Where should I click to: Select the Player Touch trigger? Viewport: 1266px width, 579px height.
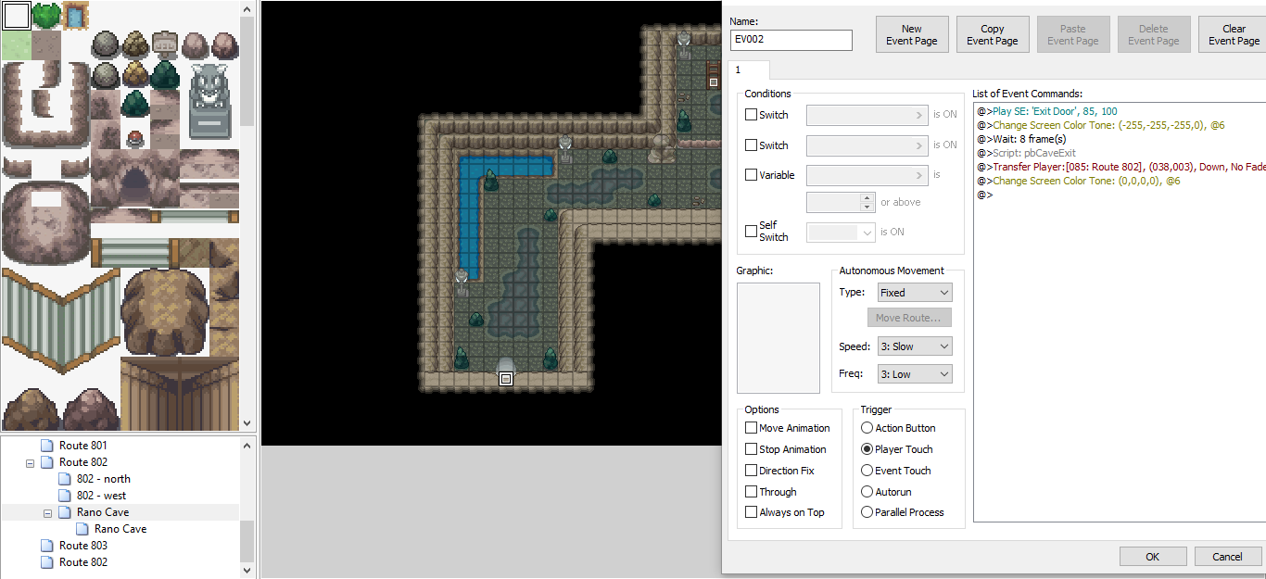867,449
